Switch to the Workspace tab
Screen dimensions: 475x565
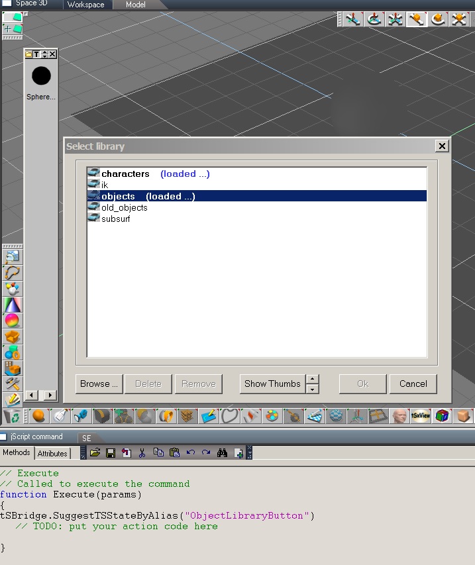(85, 5)
